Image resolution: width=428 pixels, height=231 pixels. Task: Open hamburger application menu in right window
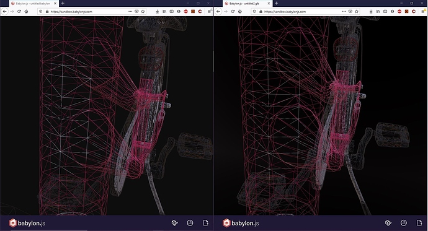tap(424, 11)
